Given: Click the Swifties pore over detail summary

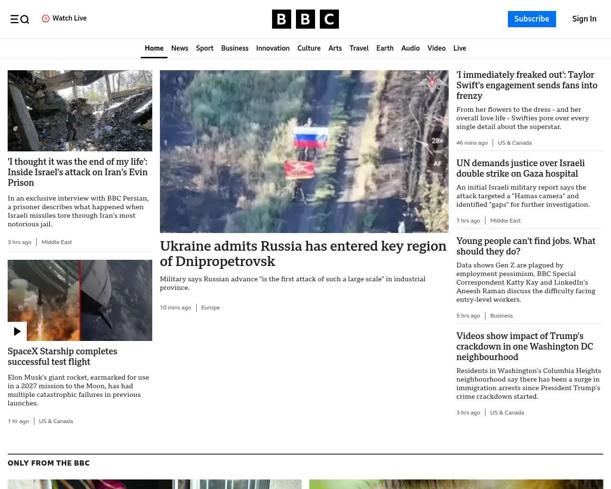Looking at the screenshot, I should [523, 118].
